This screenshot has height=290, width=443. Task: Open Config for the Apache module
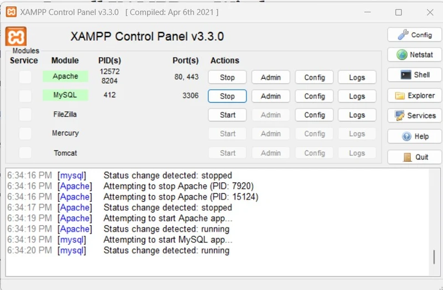pos(314,77)
